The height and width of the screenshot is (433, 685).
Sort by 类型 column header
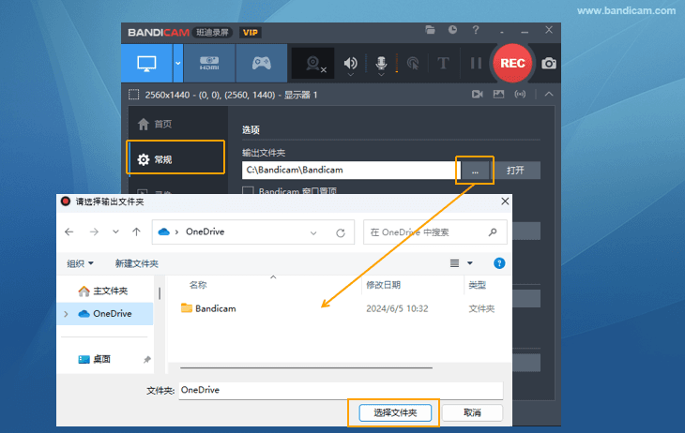coord(477,285)
